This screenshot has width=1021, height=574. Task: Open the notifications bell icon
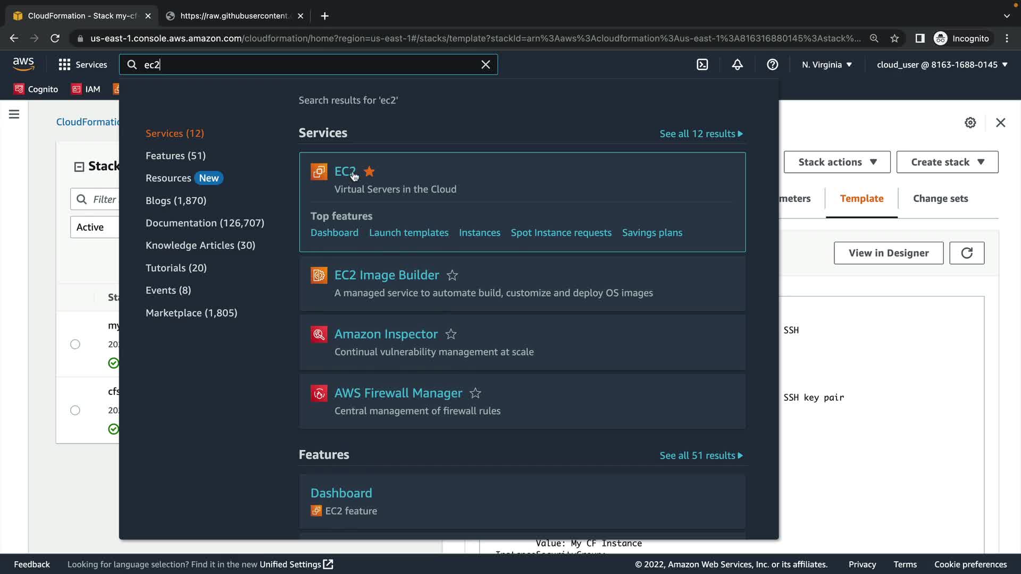pos(737,64)
